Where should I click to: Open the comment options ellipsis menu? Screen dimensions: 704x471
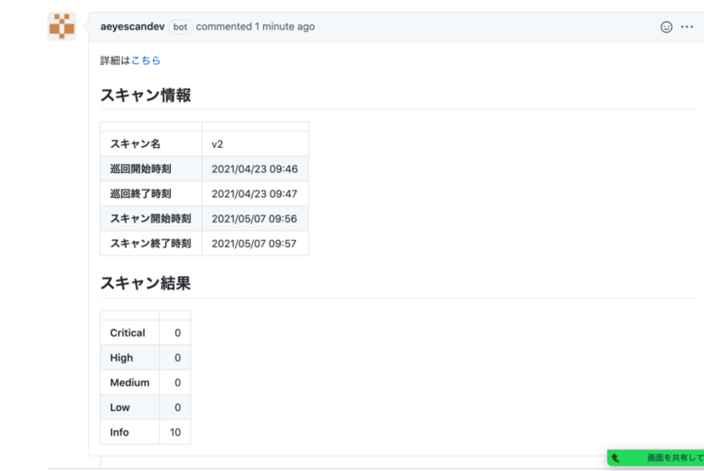tap(687, 27)
